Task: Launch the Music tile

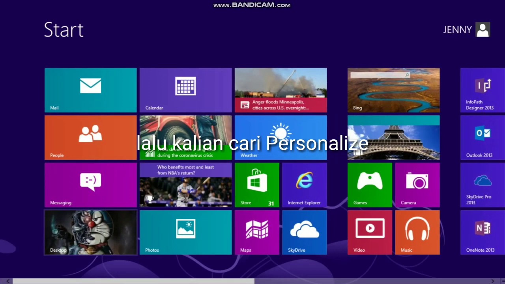Action: (x=417, y=232)
